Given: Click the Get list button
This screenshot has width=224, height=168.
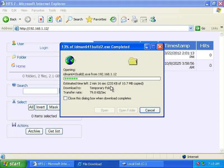Looking at the screenshot, I should pos(54,131).
